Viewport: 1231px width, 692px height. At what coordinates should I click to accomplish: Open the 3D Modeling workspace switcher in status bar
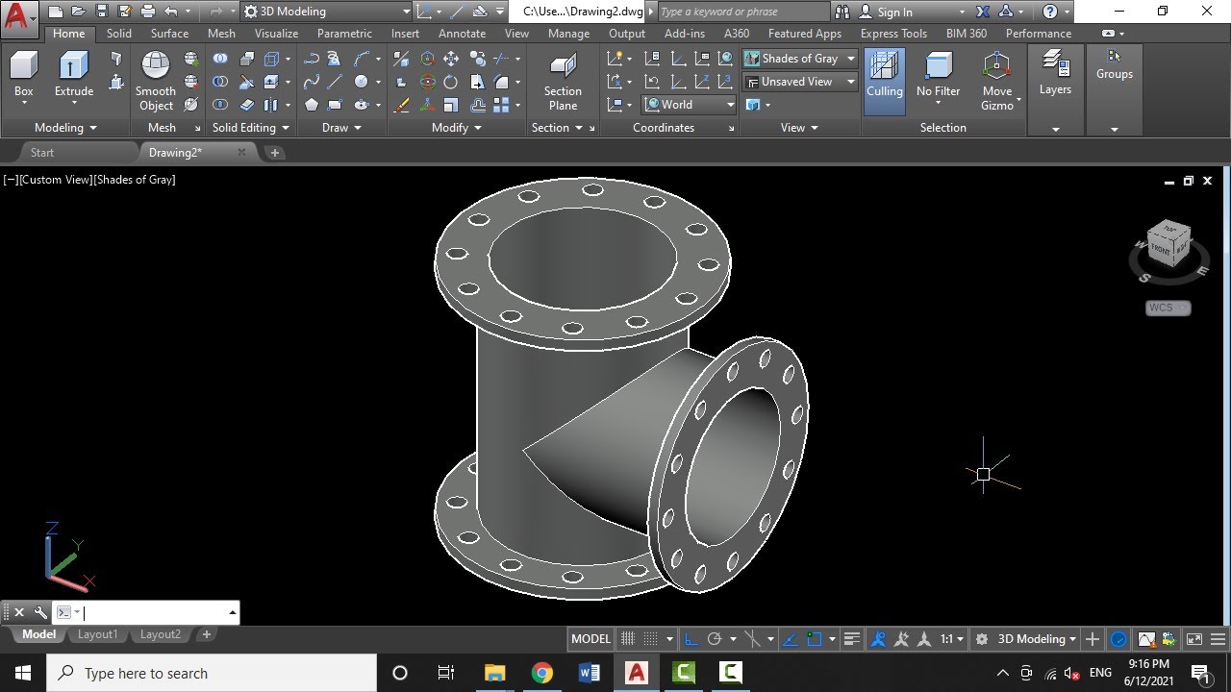(1037, 638)
